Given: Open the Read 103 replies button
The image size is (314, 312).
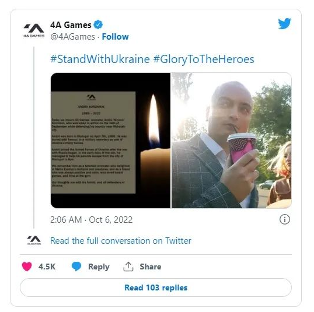Looking at the screenshot, I should (x=156, y=288).
